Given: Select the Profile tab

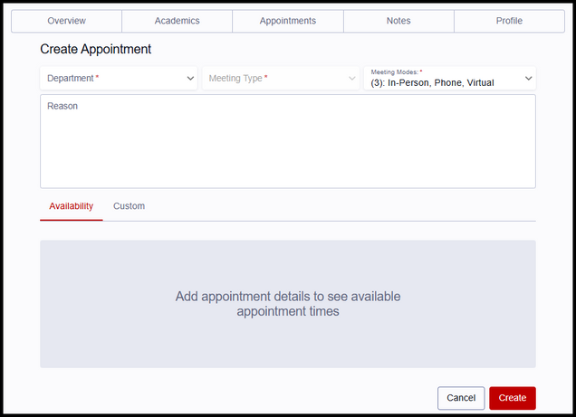Looking at the screenshot, I should (509, 21).
